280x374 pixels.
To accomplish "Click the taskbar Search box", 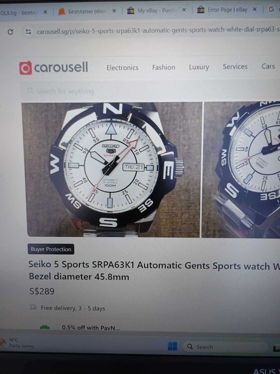I will 225,347.
